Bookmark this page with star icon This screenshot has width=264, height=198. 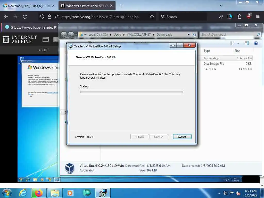152,17
